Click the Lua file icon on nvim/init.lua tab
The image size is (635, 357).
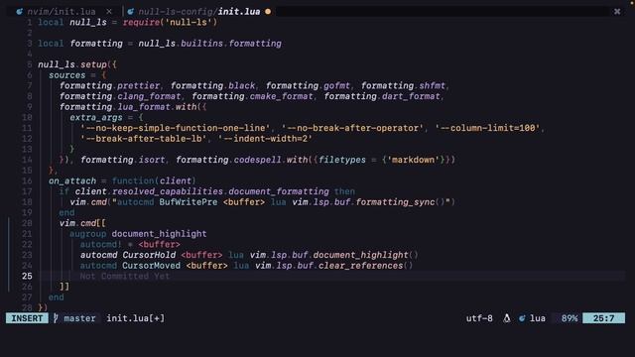[20, 12]
